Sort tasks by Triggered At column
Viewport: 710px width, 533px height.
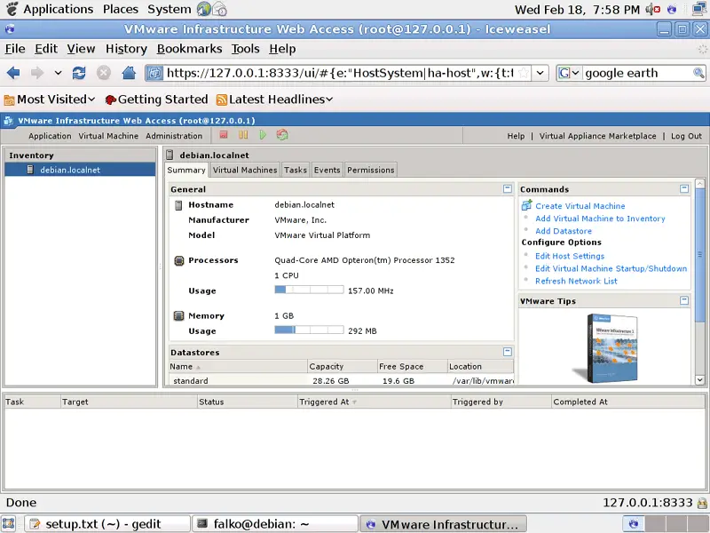coord(375,402)
